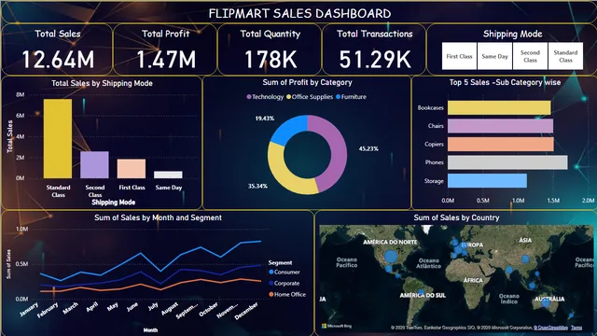Select the gray Phones bar
The image size is (597, 336).
(507, 162)
